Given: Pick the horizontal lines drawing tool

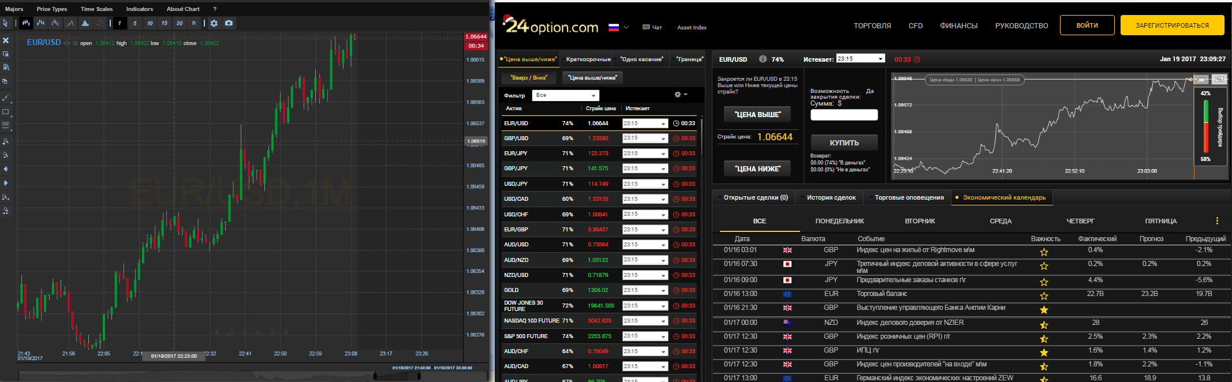Looking at the screenshot, I should (6, 125).
